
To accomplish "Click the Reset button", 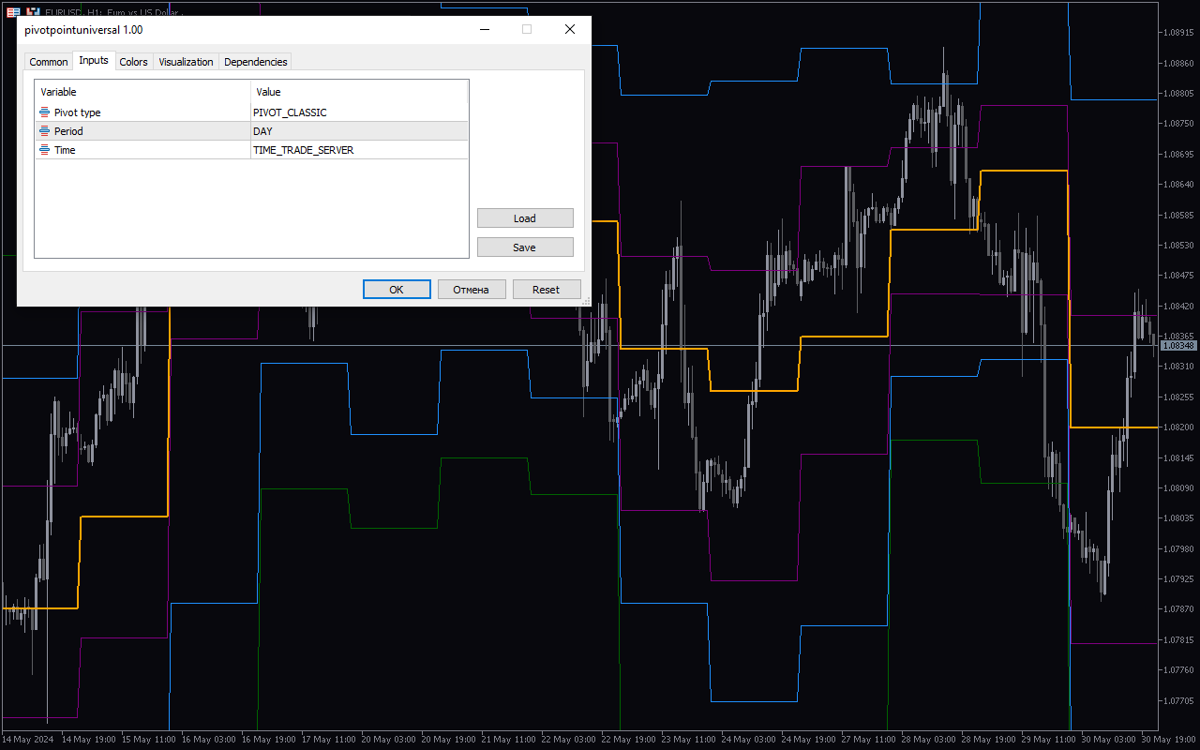I will [x=547, y=290].
